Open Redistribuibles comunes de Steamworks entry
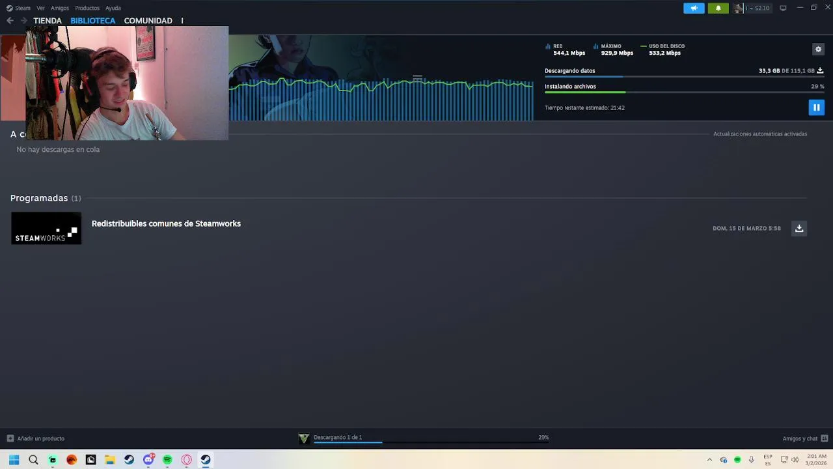Screen dimensions: 833x469 tap(166, 223)
